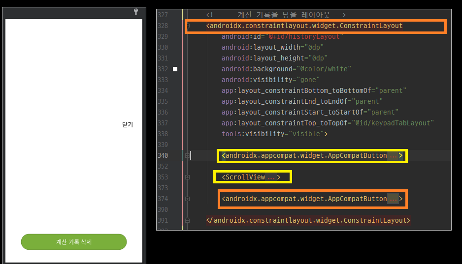Expand the folded AppCompatButton at line 340
The image size is (462, 264).
point(187,155)
